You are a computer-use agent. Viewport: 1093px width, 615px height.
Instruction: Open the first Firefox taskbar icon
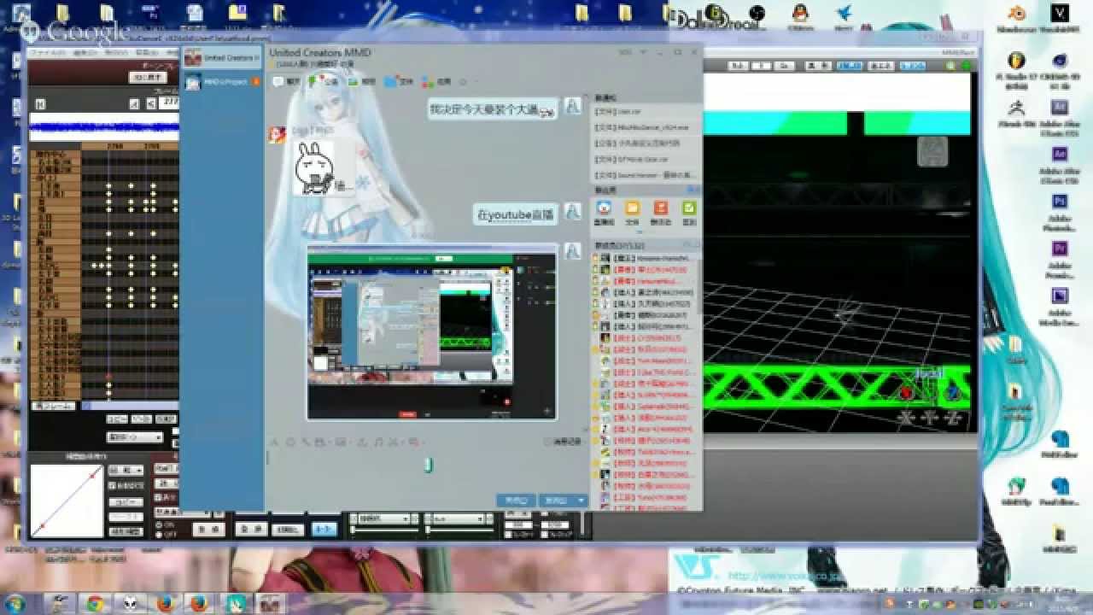(x=165, y=604)
